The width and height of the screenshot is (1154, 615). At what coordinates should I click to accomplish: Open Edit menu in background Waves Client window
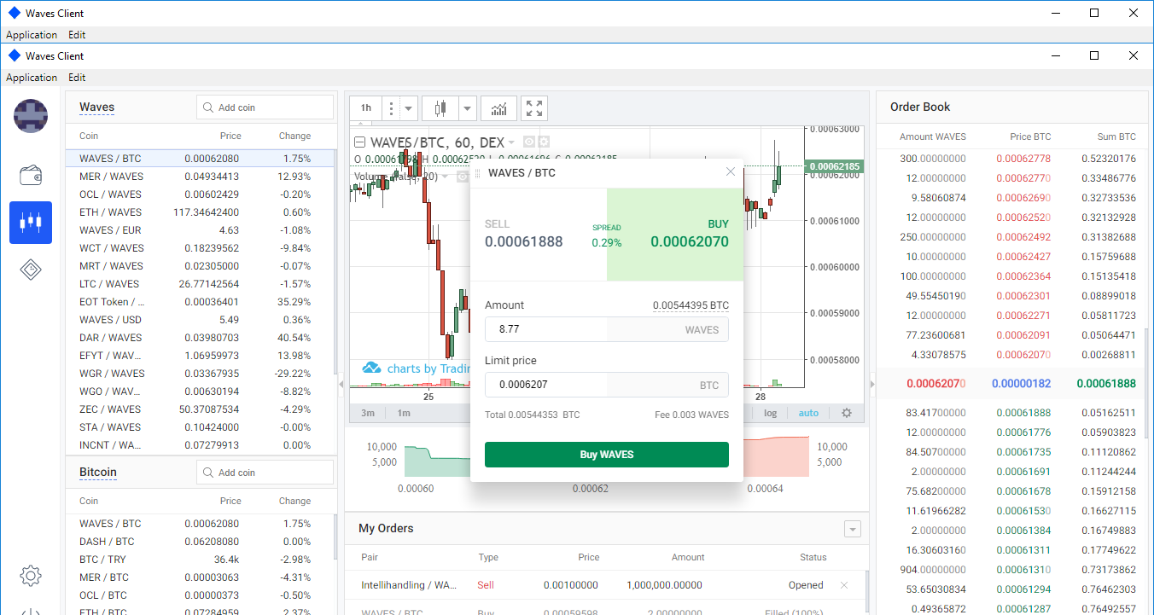pyautogui.click(x=77, y=35)
